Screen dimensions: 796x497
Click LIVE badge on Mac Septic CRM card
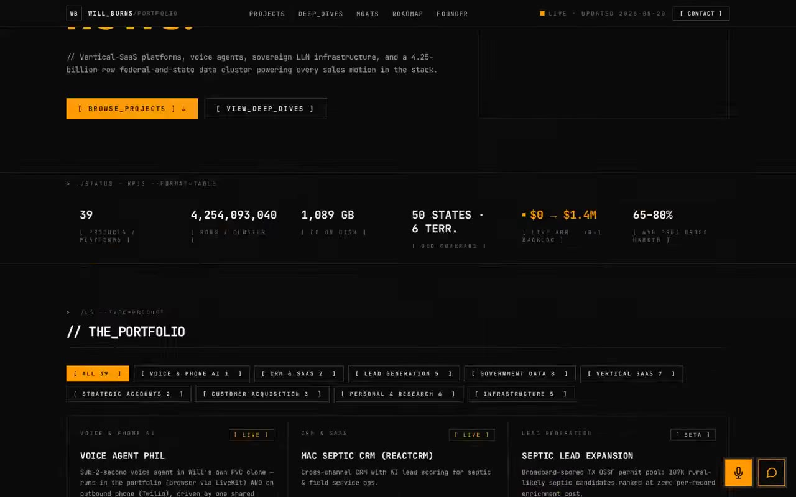(472, 435)
